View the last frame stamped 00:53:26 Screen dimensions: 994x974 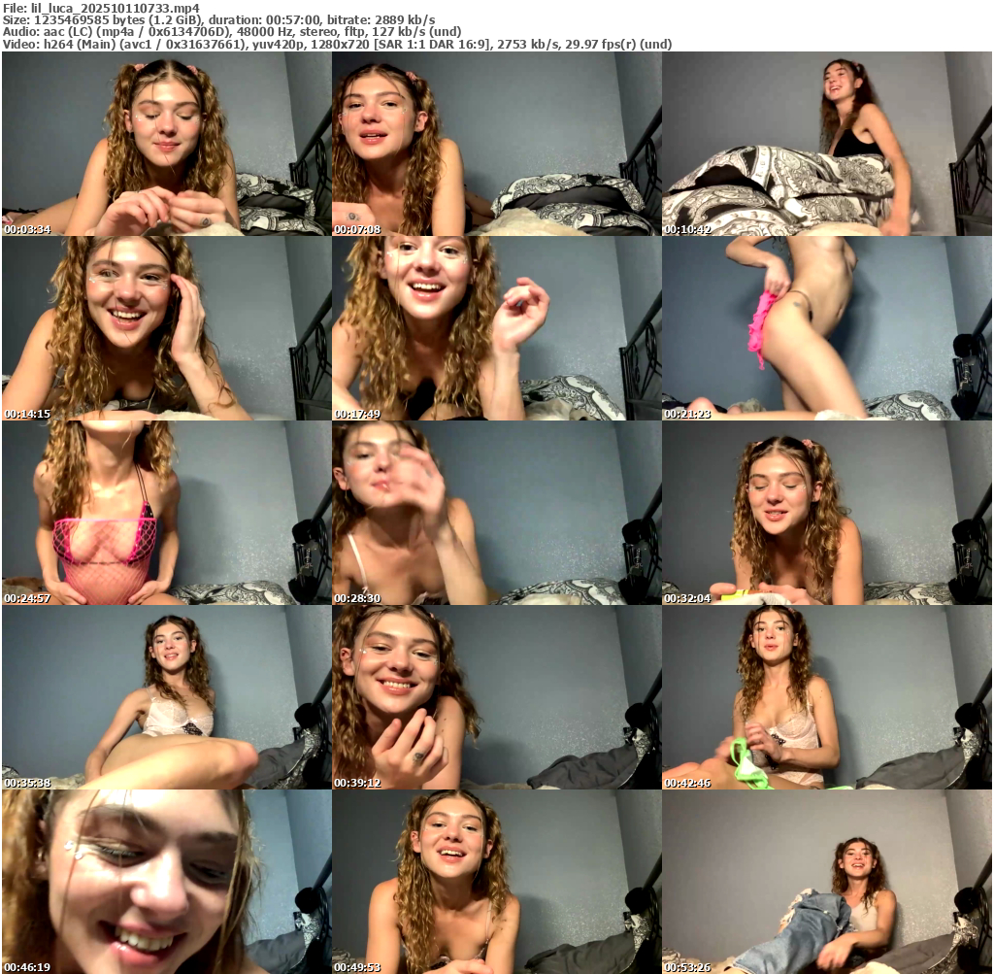[827, 882]
